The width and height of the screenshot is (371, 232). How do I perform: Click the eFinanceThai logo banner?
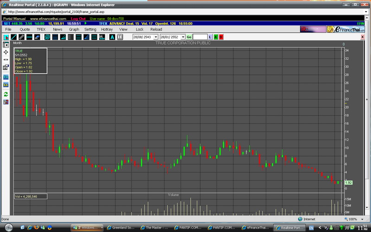pyautogui.click(x=345, y=29)
